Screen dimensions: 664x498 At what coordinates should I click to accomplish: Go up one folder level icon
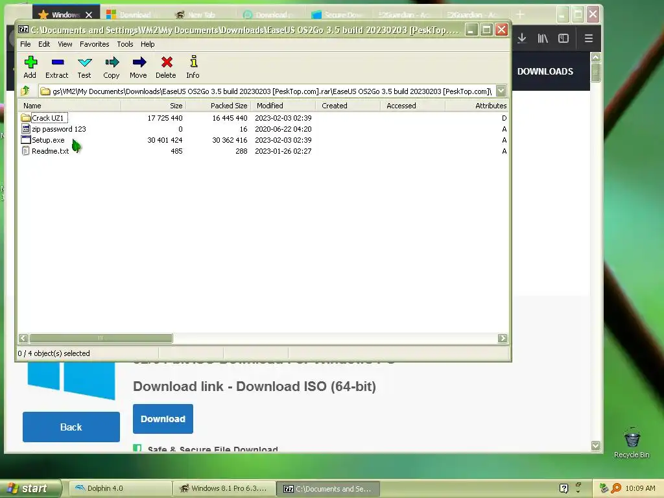[25, 91]
